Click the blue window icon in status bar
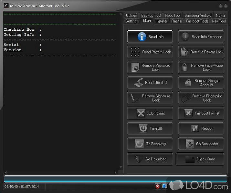231x193 pixels. pyautogui.click(x=164, y=186)
